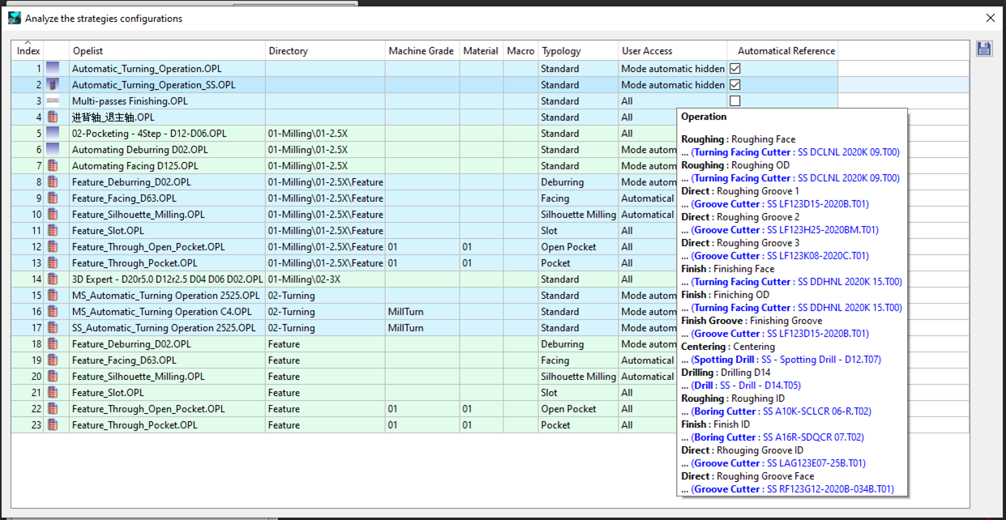This screenshot has height=520, width=1006.
Task: Click the application icon in the title bar
Action: tap(14, 18)
